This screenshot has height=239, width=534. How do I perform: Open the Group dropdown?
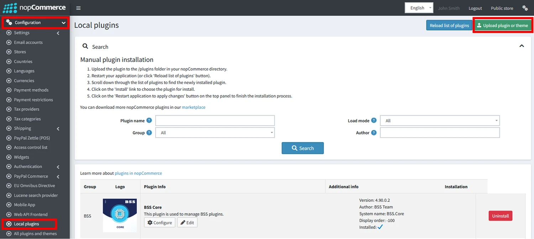(x=215, y=133)
